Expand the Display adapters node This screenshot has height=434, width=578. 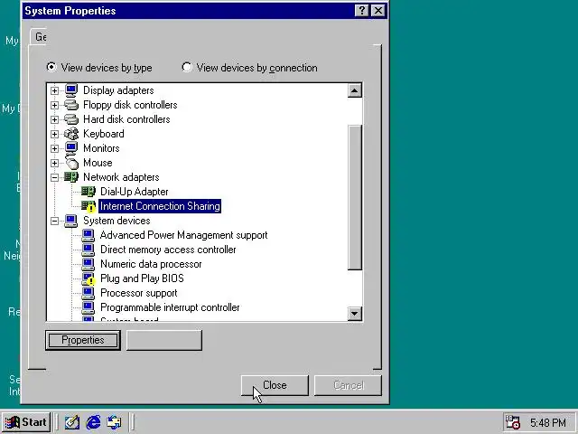(54, 90)
